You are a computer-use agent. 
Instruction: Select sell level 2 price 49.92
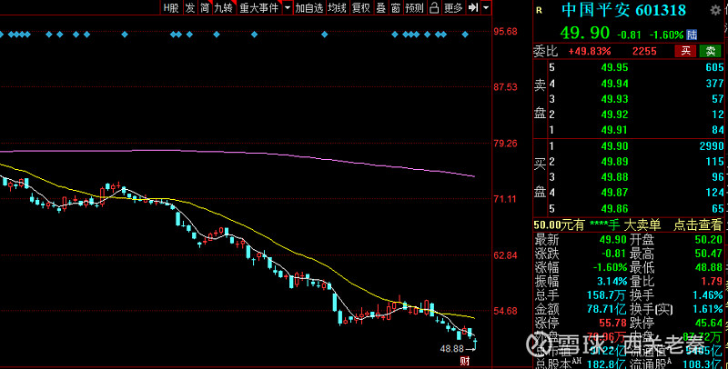pyautogui.click(x=615, y=114)
